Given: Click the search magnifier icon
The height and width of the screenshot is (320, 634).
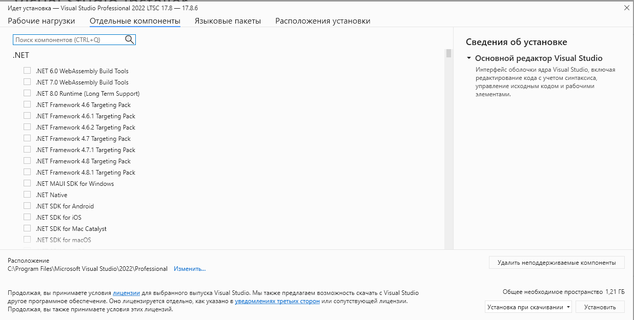Looking at the screenshot, I should click(x=129, y=39).
